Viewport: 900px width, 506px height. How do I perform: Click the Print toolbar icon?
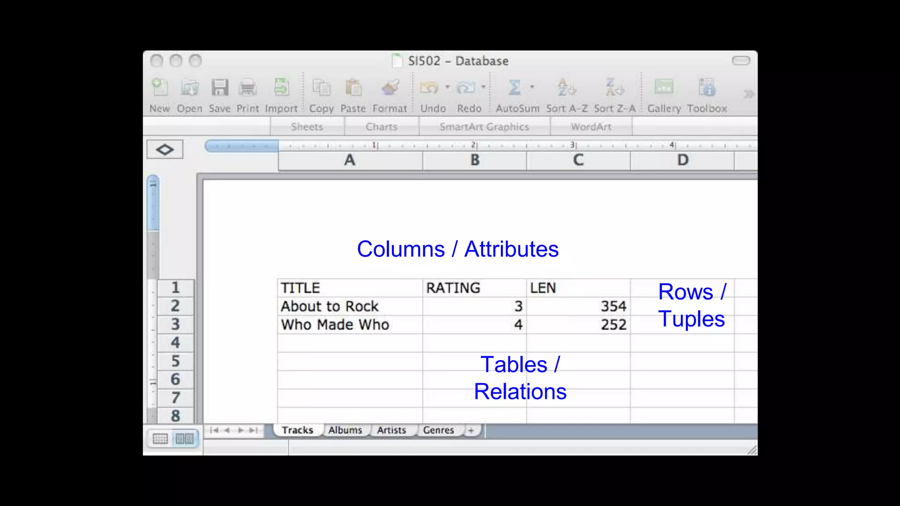coord(247,87)
